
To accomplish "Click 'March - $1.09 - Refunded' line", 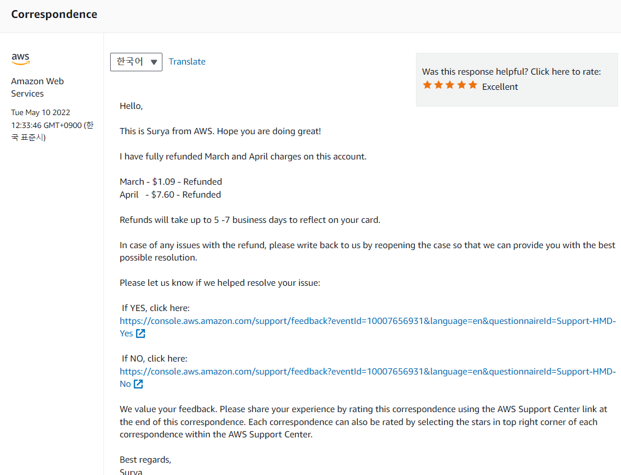I will 171,182.
